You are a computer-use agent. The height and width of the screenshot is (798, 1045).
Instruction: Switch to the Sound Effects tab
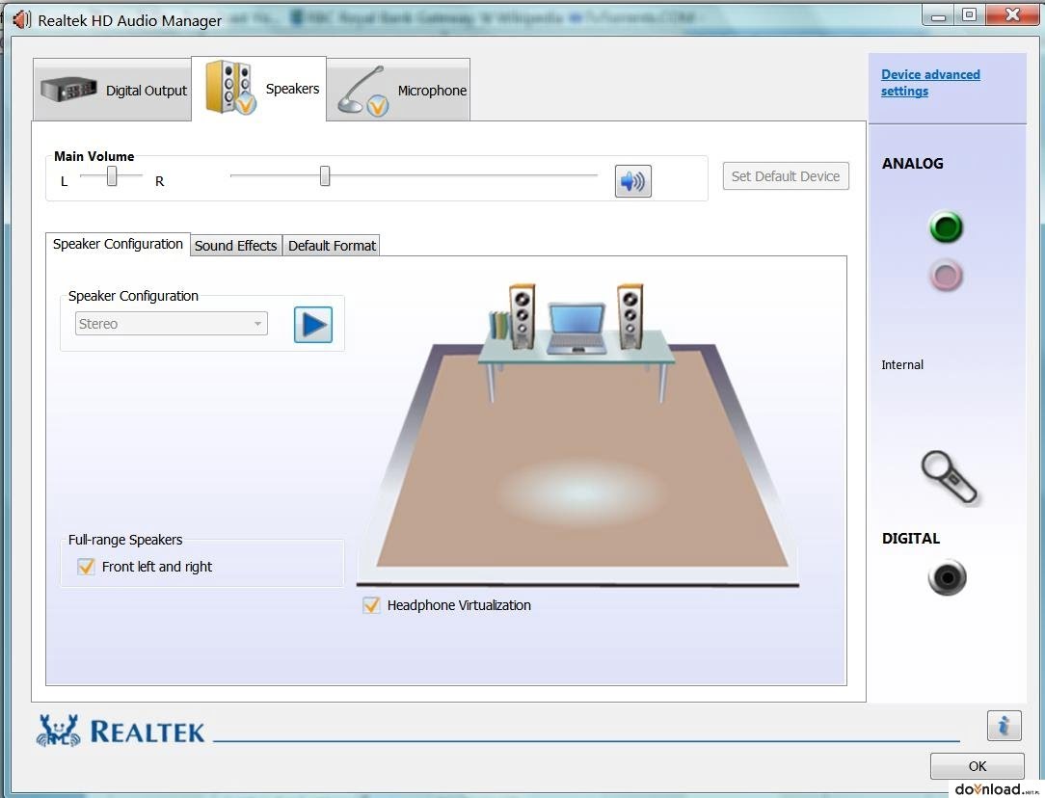(x=235, y=245)
